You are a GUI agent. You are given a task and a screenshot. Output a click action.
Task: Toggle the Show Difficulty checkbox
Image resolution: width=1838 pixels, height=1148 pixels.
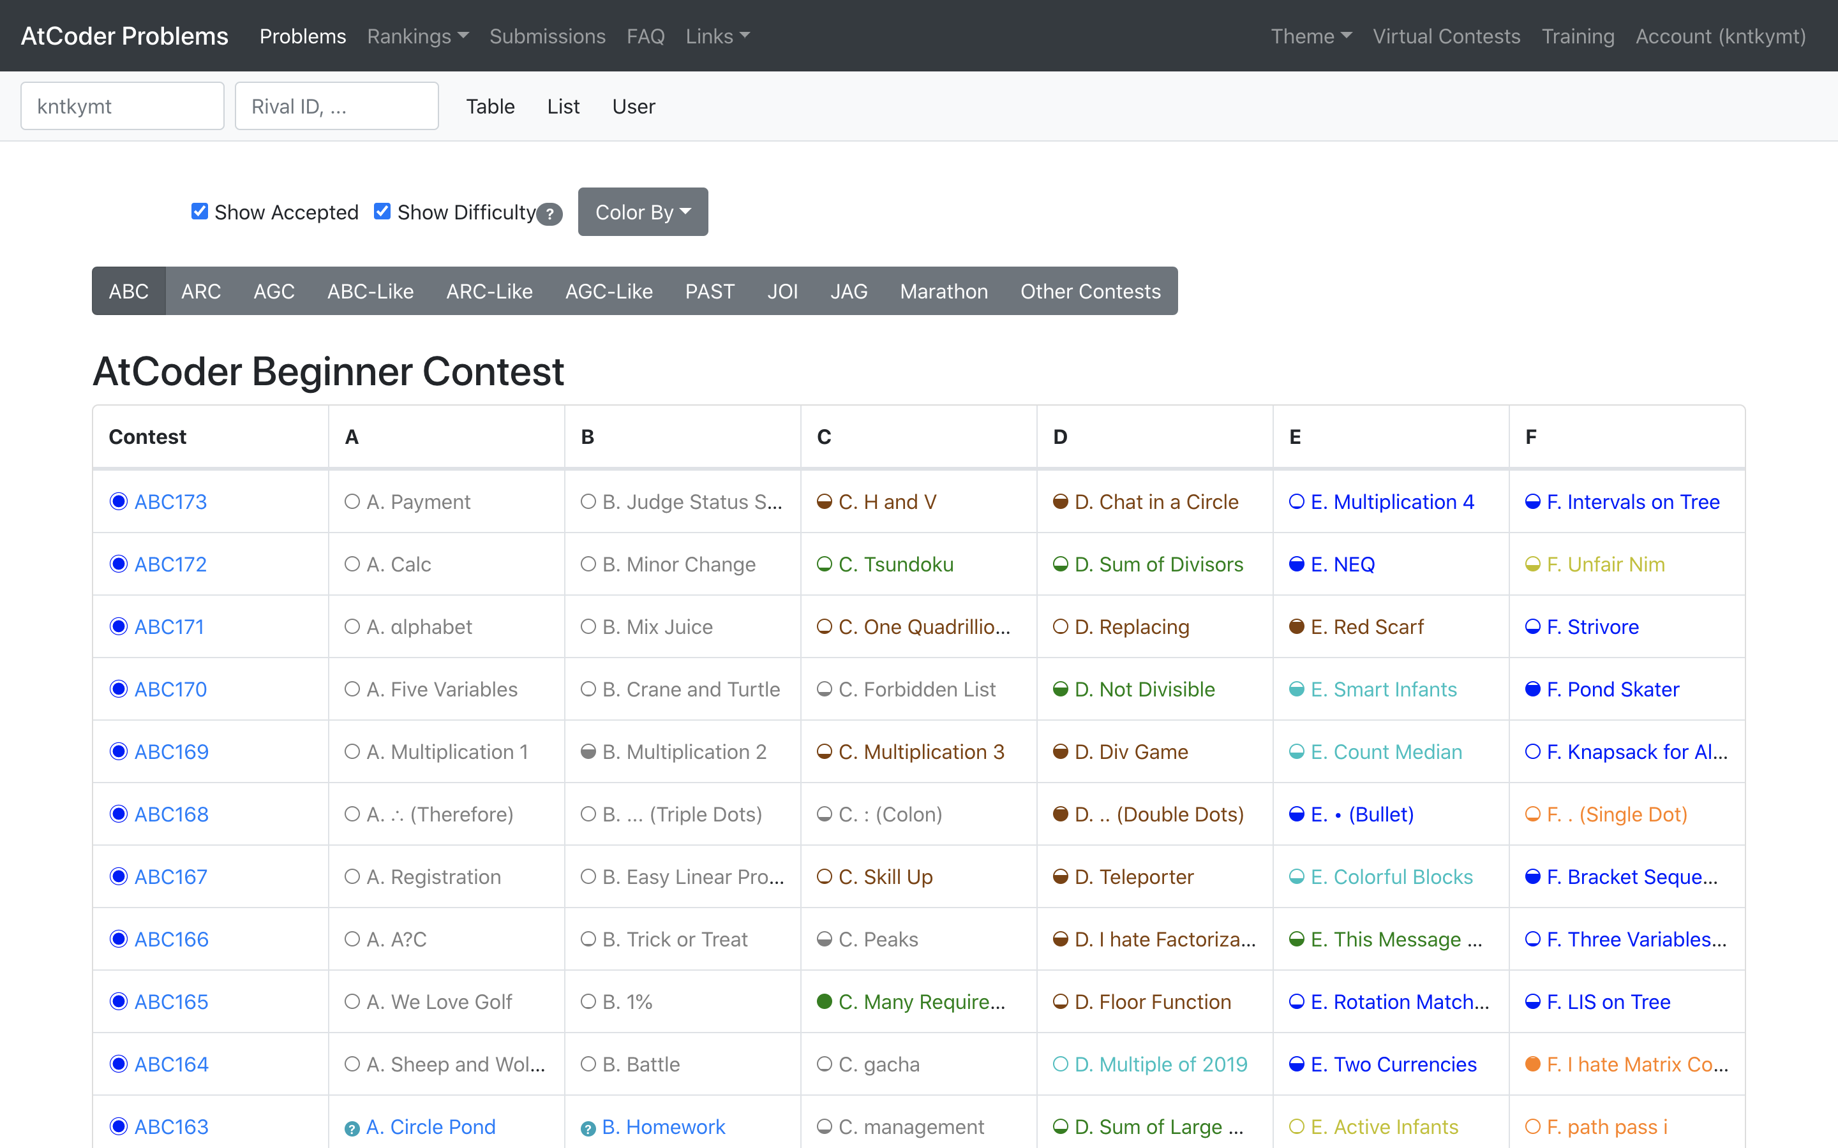pyautogui.click(x=382, y=211)
